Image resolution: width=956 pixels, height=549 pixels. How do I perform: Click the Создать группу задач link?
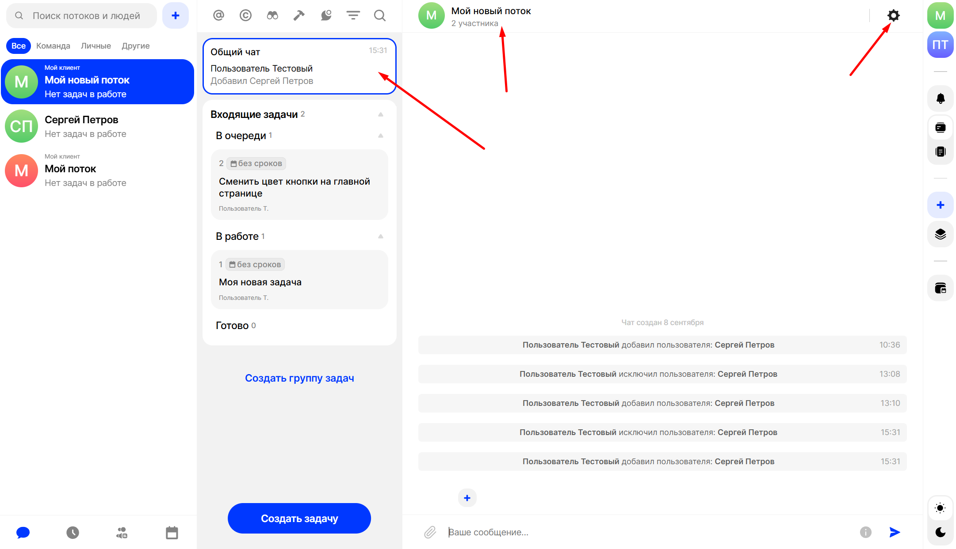coord(299,378)
